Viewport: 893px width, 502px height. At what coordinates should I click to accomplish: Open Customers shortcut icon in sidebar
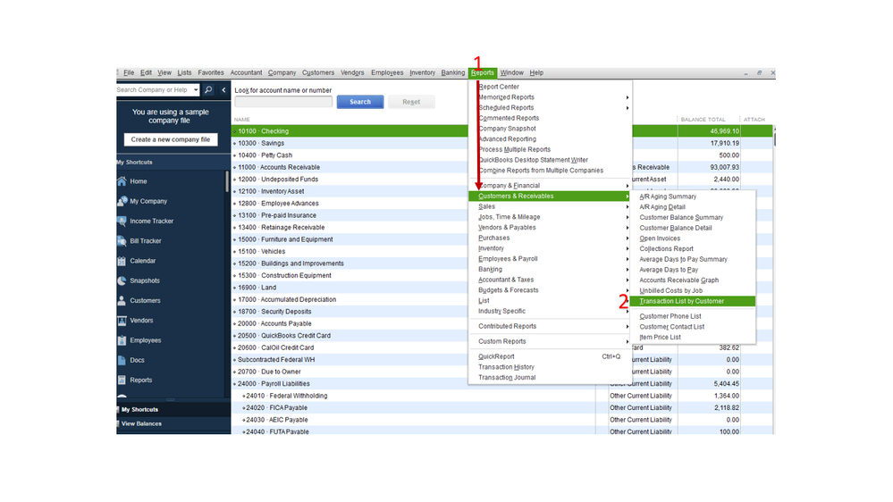point(122,300)
